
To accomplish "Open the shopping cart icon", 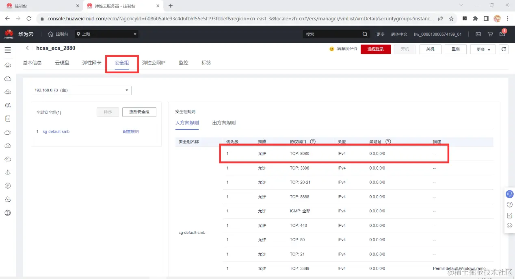I will (x=490, y=34).
